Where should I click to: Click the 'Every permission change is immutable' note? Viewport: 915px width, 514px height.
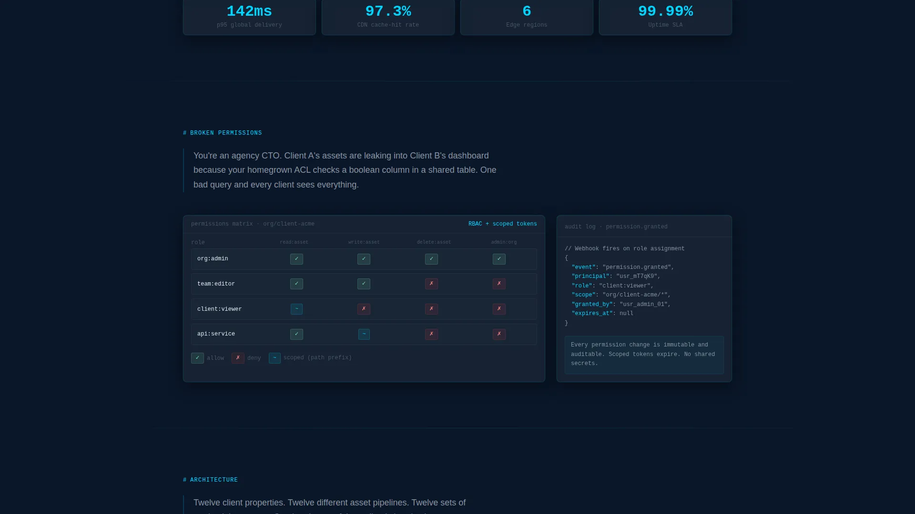[644, 355]
